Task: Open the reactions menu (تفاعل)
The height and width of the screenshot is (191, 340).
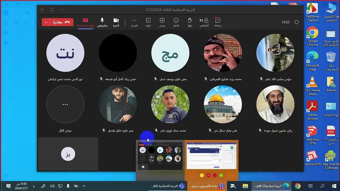Action: point(176,22)
